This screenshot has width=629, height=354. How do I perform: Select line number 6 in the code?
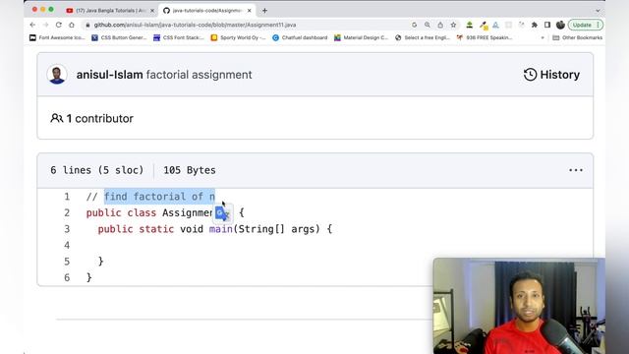click(x=67, y=277)
